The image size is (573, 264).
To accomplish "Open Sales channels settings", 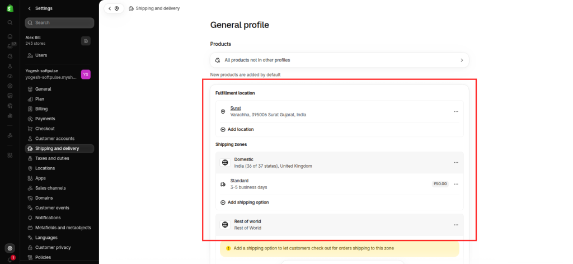I will [x=59, y=188].
